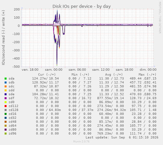Viewport: 163px width, 145px height.
Task: Click zd64 avg value 274.45m/ 0.00
Action: (x=111, y=126)
